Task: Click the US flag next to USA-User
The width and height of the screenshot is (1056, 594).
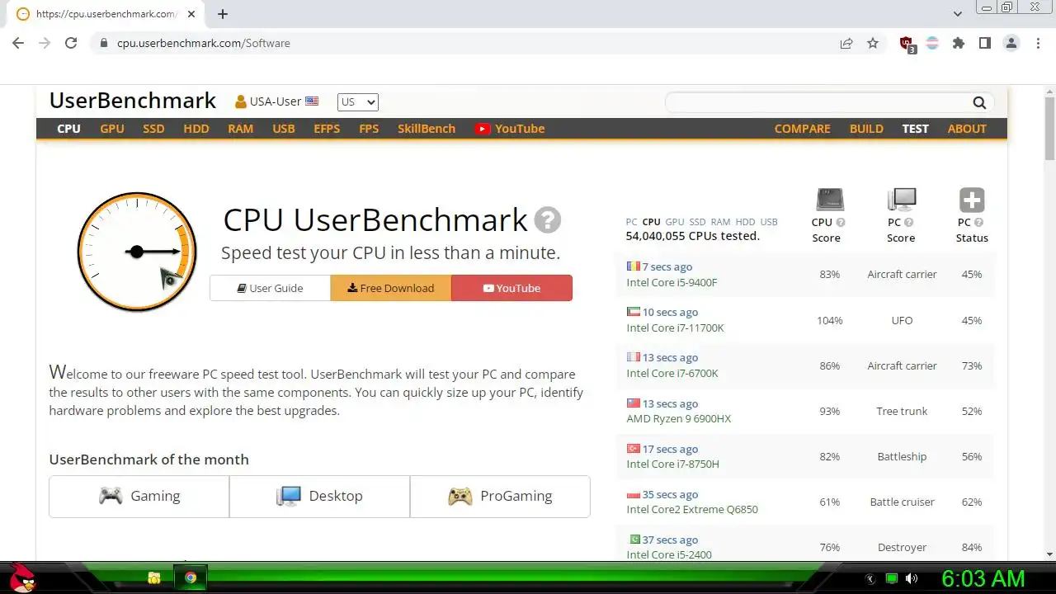Action: coord(312,101)
